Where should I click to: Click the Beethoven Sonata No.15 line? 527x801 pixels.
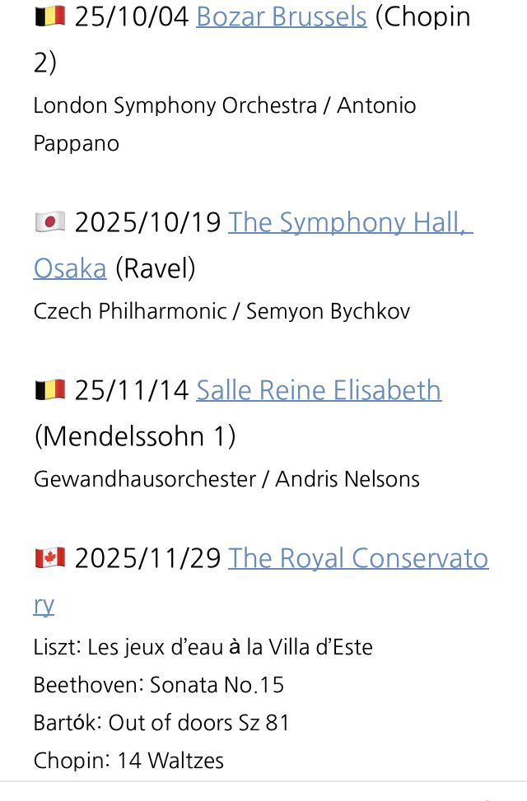(x=158, y=685)
